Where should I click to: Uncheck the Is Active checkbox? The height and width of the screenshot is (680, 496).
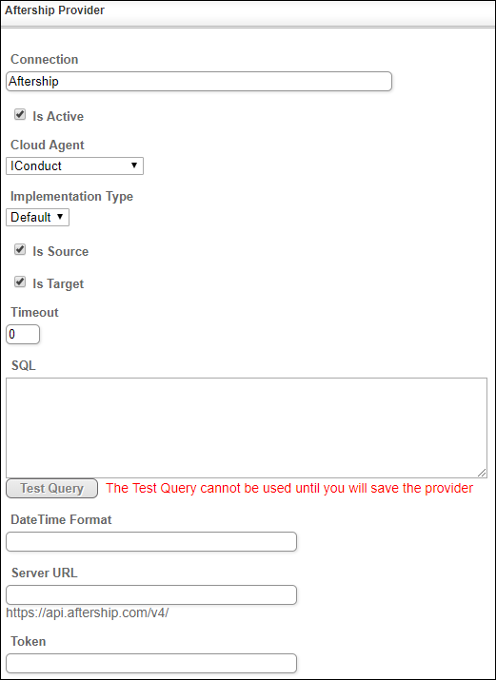[20, 114]
